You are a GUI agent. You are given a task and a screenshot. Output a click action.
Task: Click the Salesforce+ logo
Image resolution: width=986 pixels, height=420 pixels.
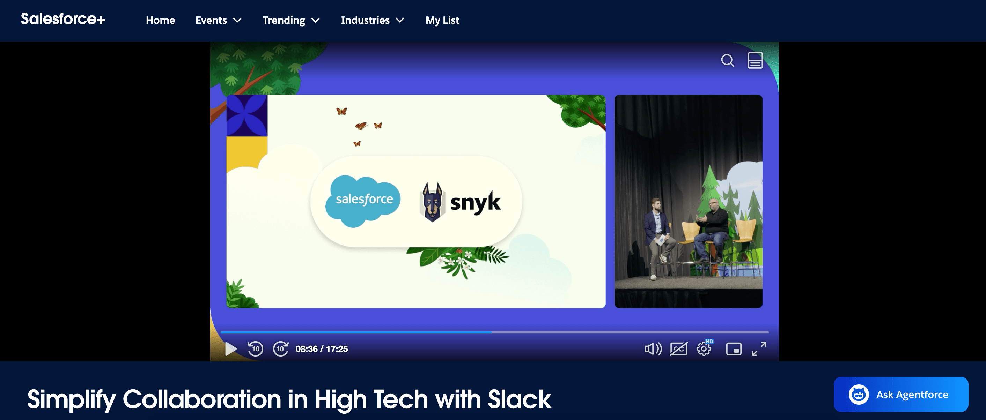pos(62,20)
